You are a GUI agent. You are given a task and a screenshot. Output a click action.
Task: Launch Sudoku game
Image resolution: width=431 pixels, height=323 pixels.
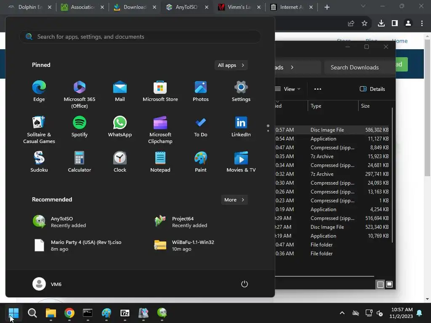point(39,162)
